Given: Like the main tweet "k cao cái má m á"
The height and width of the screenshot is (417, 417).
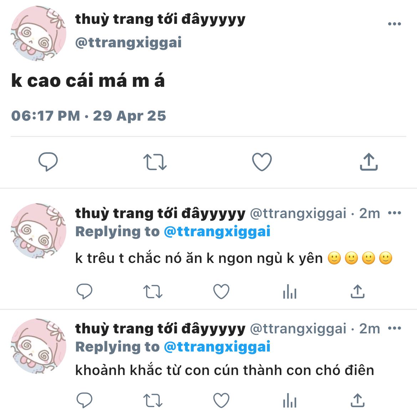Looking at the screenshot, I should [262, 162].
